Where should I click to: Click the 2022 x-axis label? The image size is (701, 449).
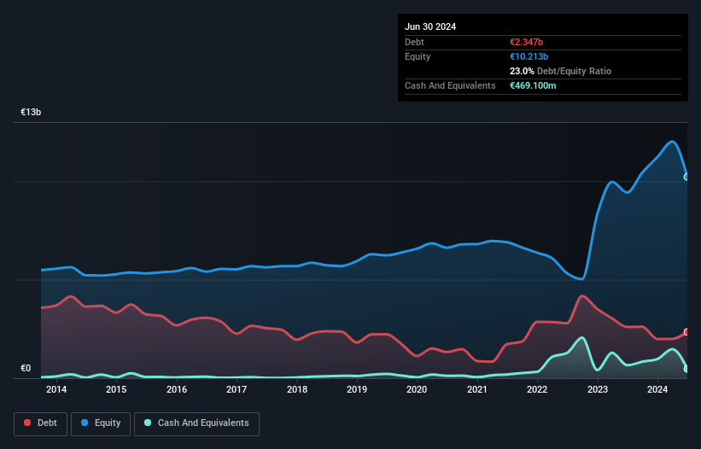pos(537,389)
